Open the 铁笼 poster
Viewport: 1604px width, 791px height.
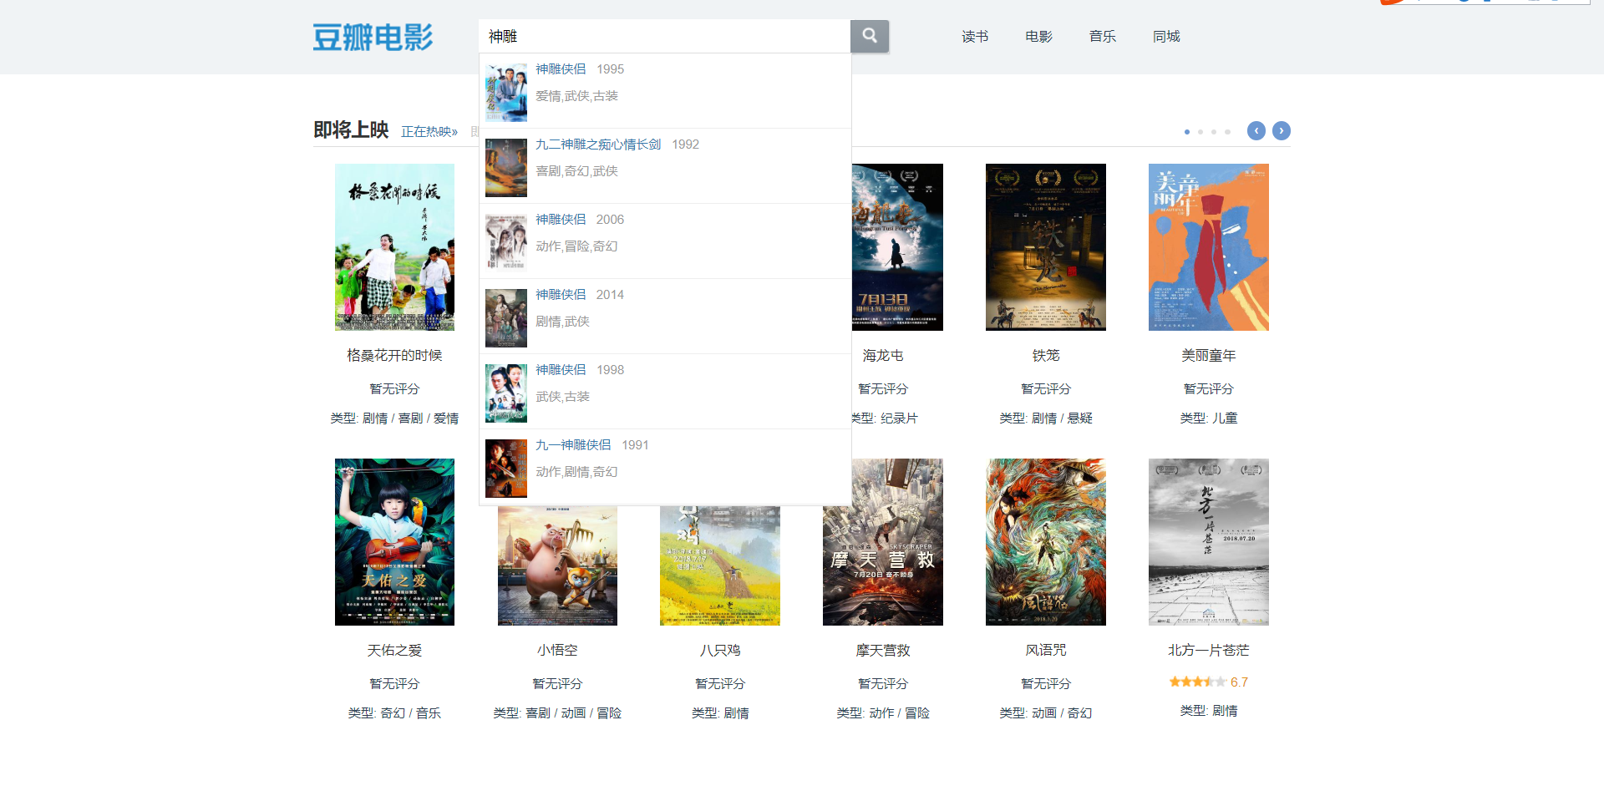tap(1046, 247)
